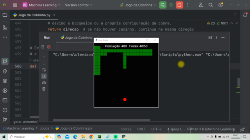Toggle soft-wrap in the console
This screenshot has width=250, height=140.
point(44,70)
